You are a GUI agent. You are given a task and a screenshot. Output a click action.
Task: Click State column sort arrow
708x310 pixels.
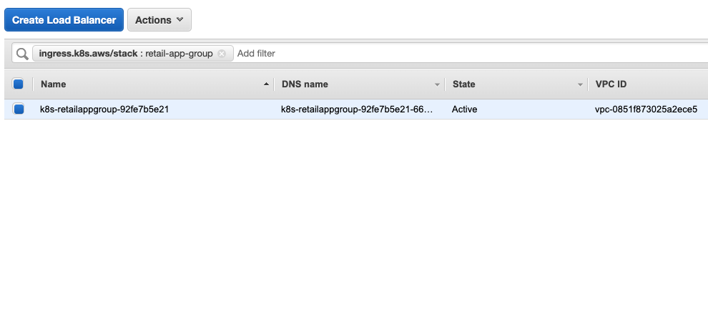580,84
